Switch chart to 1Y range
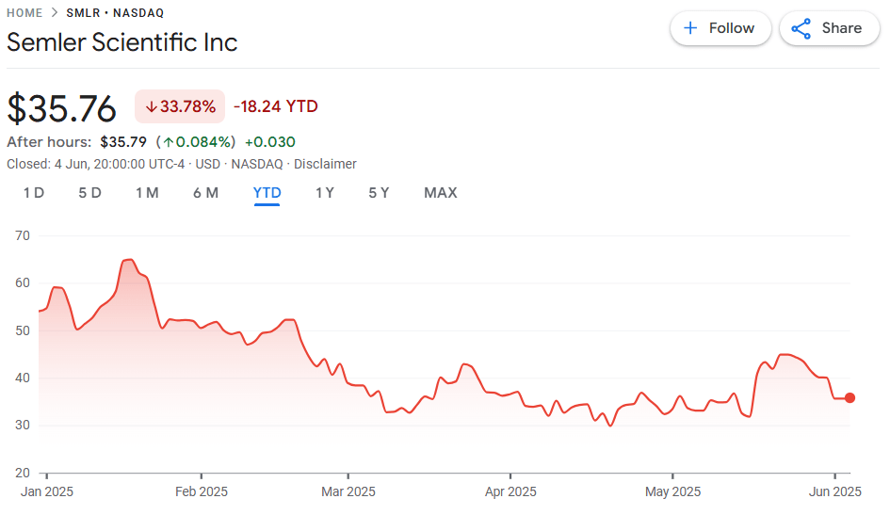The height and width of the screenshot is (515, 890). coord(324,193)
